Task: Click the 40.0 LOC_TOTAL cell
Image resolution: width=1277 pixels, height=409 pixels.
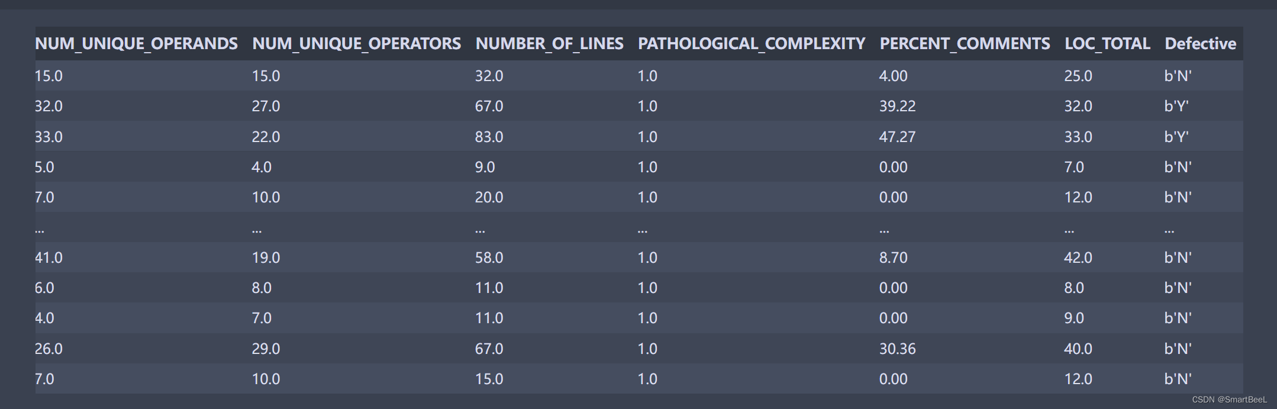Action: coord(1078,349)
